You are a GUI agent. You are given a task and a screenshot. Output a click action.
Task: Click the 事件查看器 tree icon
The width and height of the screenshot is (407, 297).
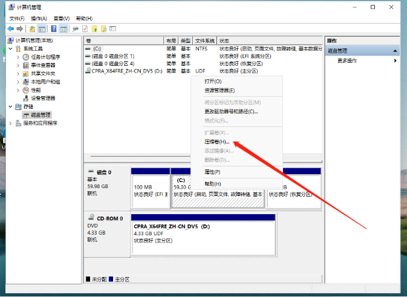[x=26, y=65]
